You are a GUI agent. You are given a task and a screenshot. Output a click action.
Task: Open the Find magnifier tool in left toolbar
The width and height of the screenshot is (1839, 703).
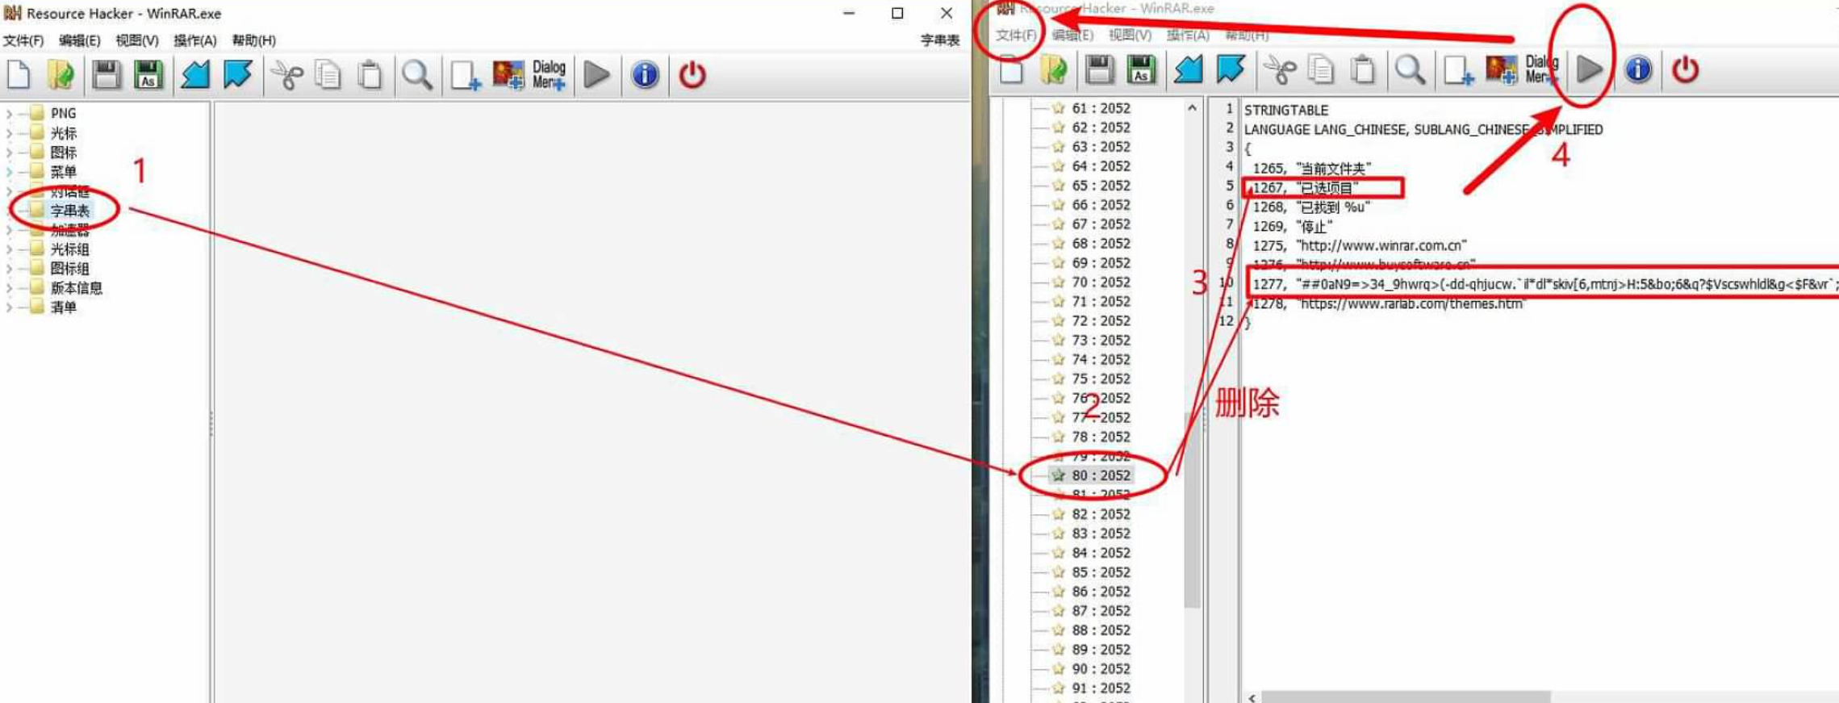[x=416, y=75]
